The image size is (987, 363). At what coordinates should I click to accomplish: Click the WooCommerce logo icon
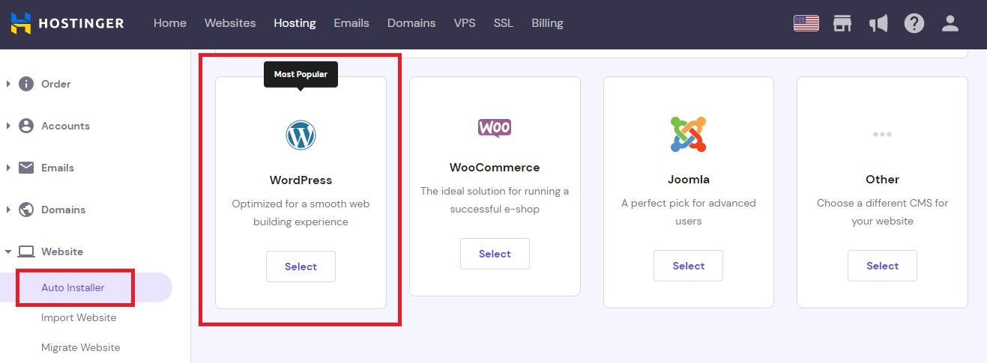click(495, 128)
